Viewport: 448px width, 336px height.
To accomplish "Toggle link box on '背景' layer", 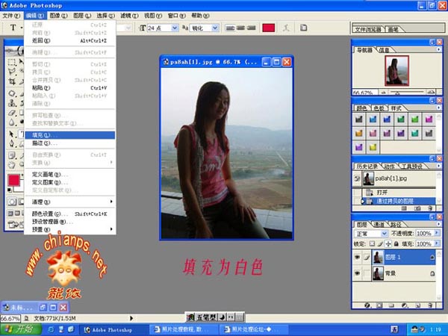I will (367, 273).
